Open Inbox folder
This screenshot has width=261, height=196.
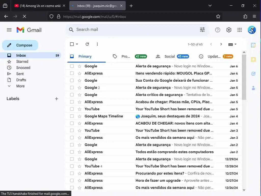(31, 55)
